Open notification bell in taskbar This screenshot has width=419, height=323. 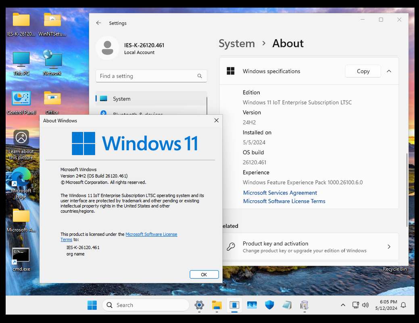[404, 305]
